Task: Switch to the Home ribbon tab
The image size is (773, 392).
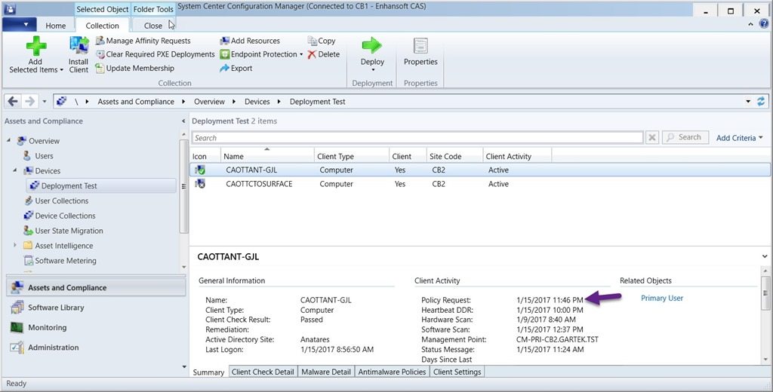Action: pos(55,26)
